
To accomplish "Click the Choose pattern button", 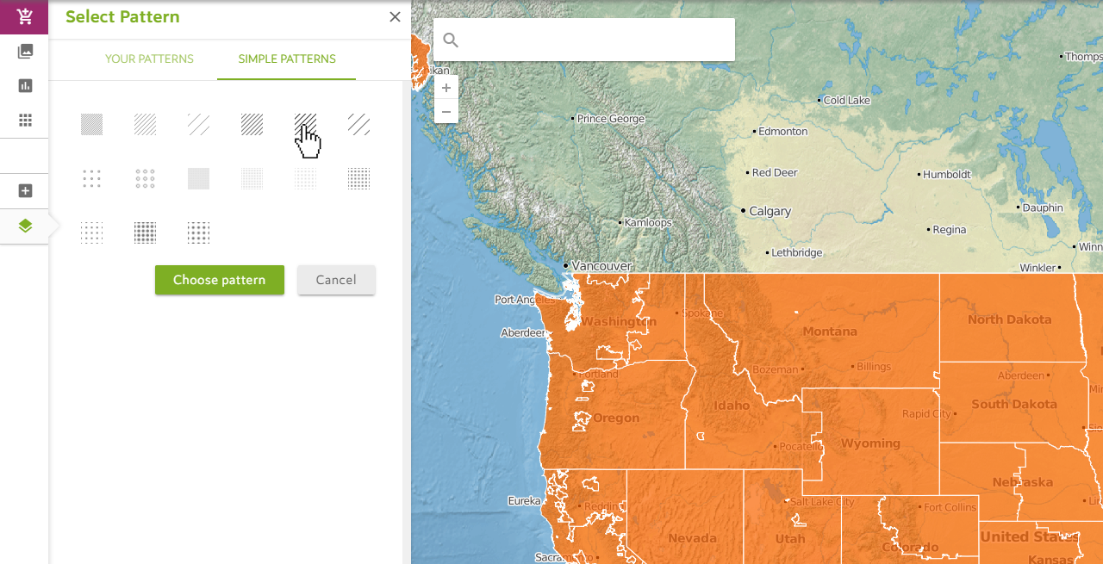I will pyautogui.click(x=220, y=280).
